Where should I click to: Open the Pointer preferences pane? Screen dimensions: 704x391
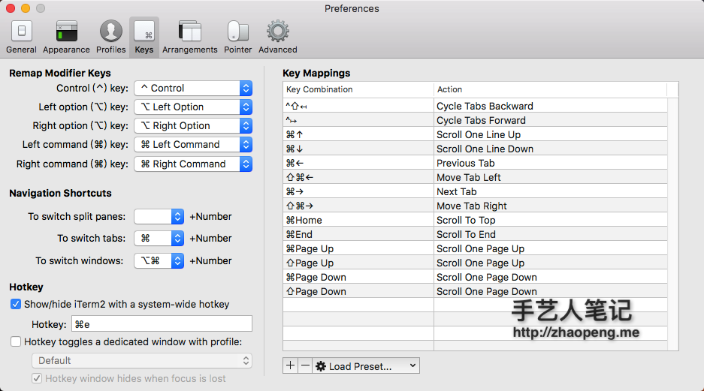coord(237,37)
